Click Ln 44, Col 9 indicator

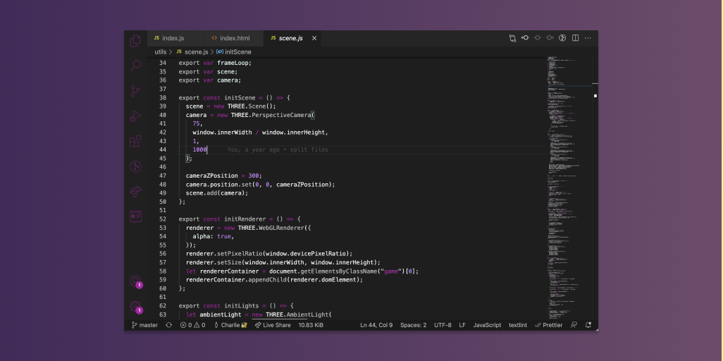pyautogui.click(x=376, y=325)
